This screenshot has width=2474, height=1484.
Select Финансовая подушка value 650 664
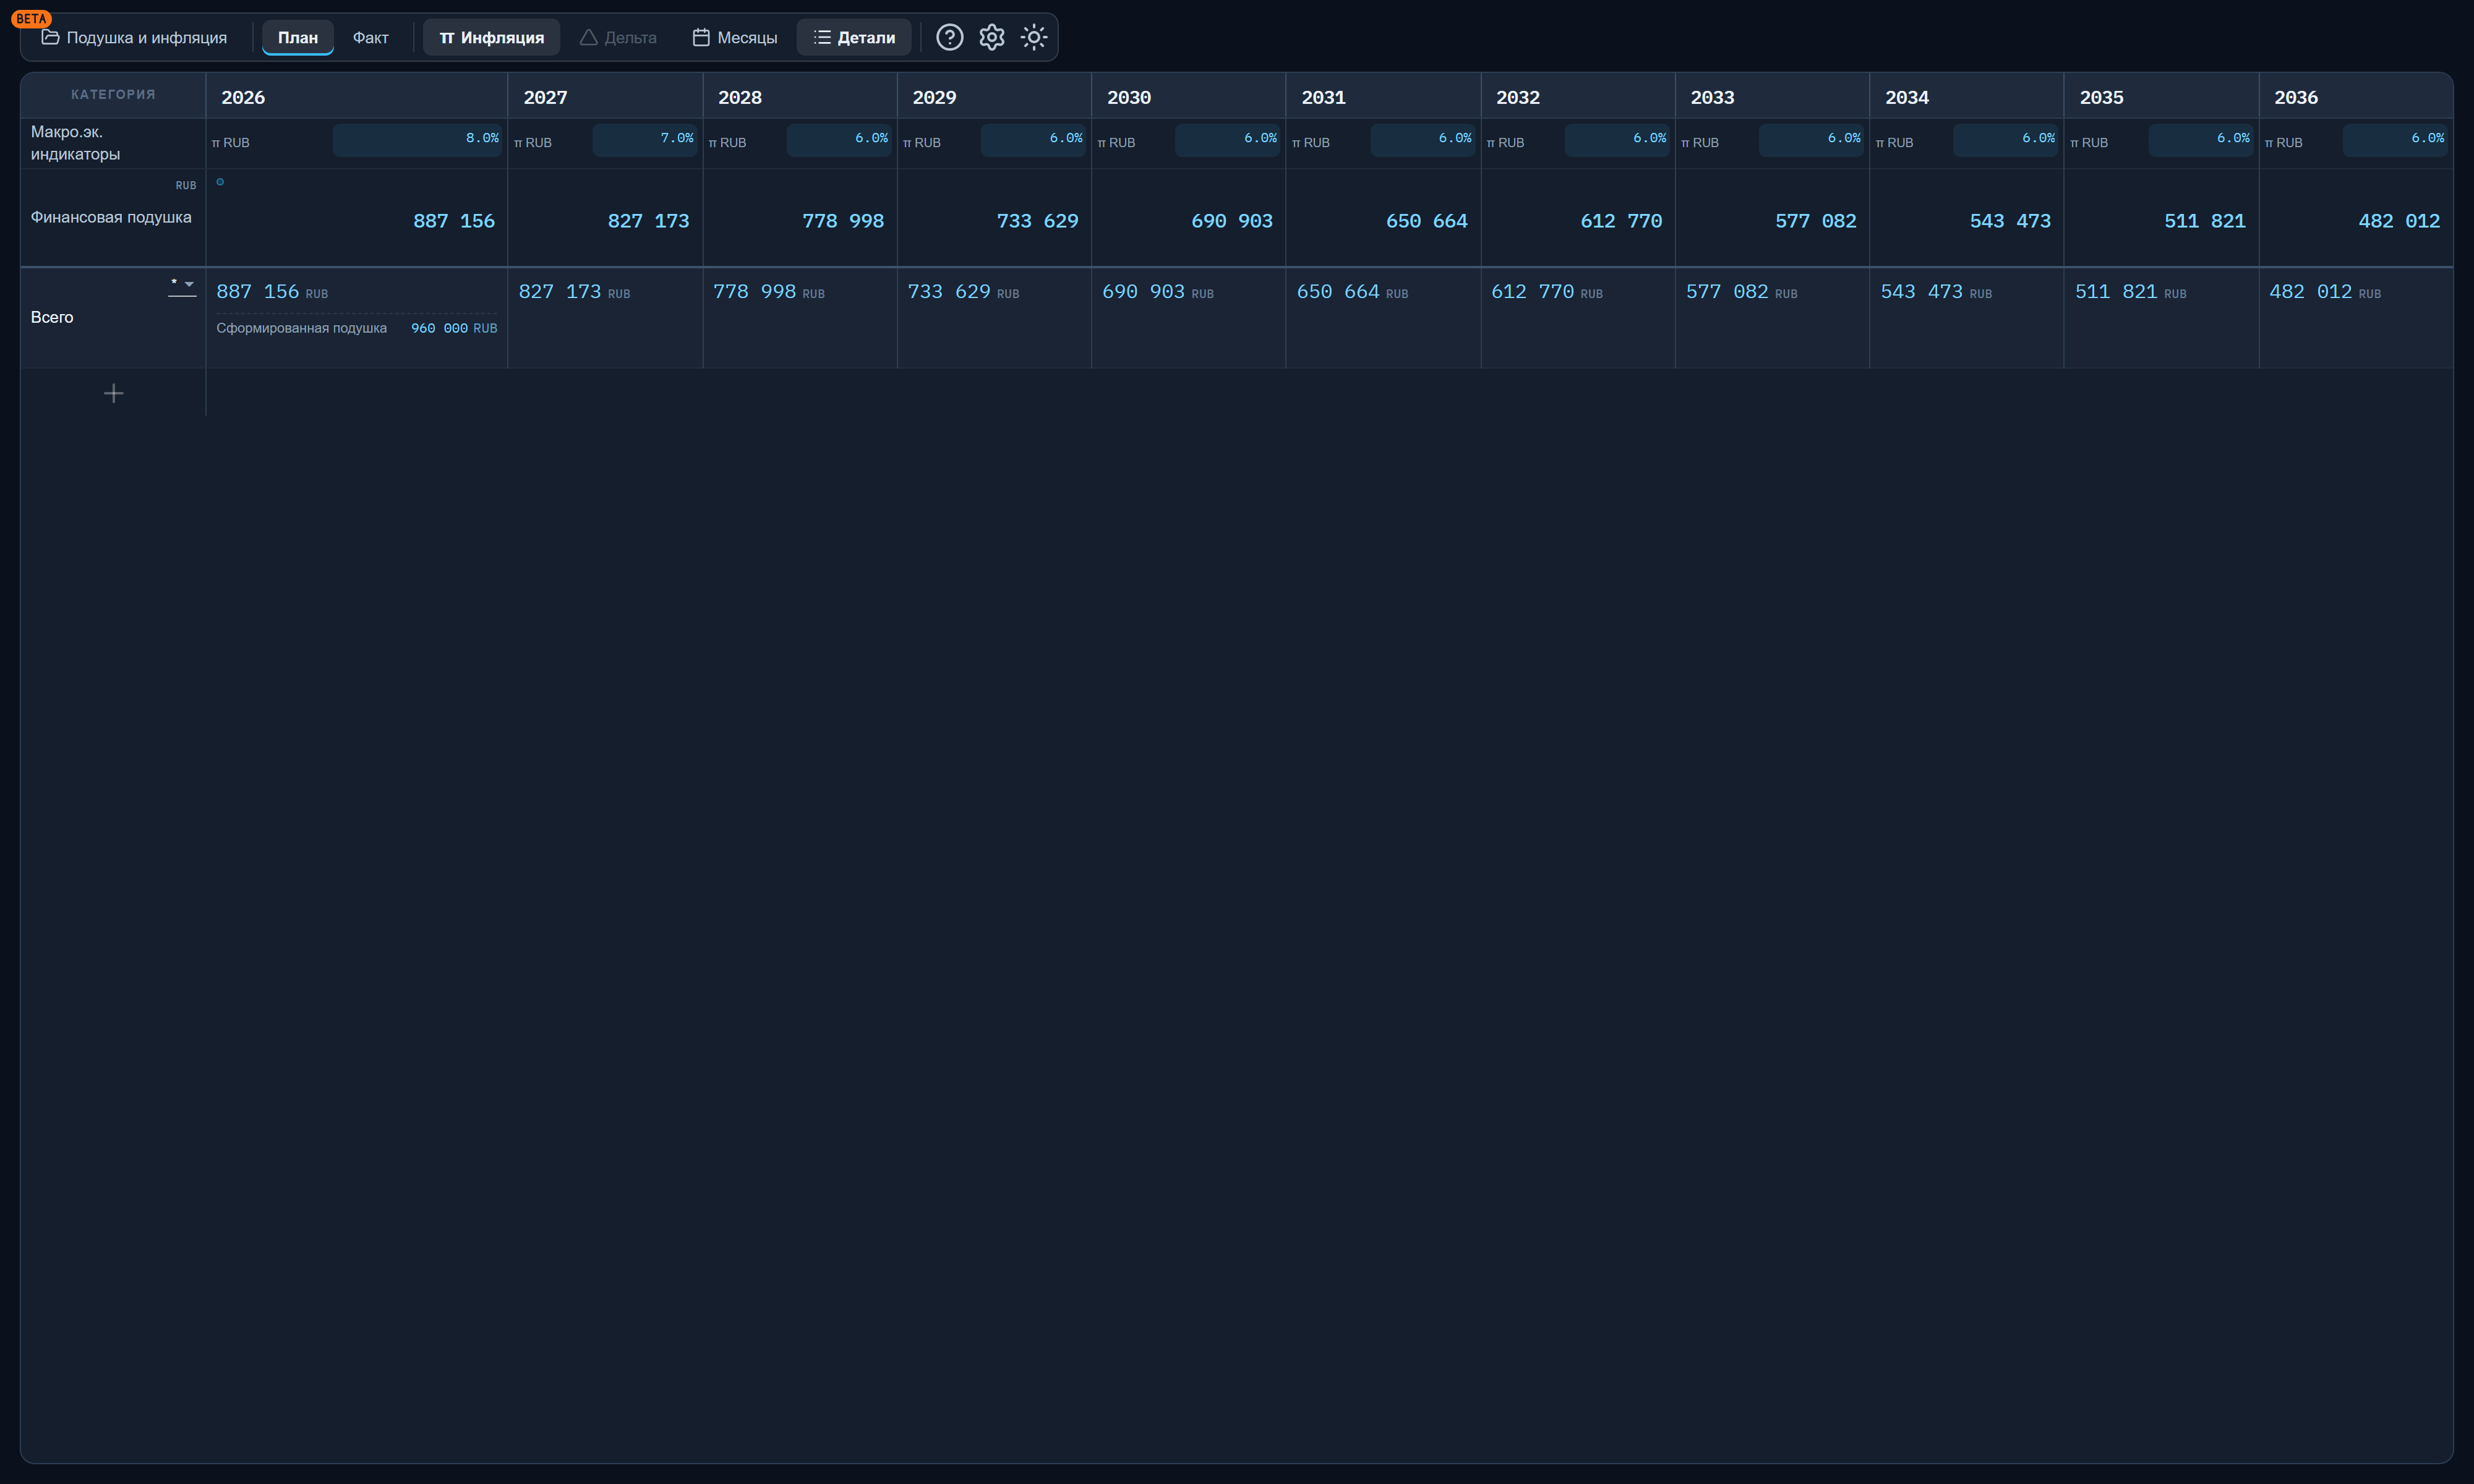tap(1427, 221)
